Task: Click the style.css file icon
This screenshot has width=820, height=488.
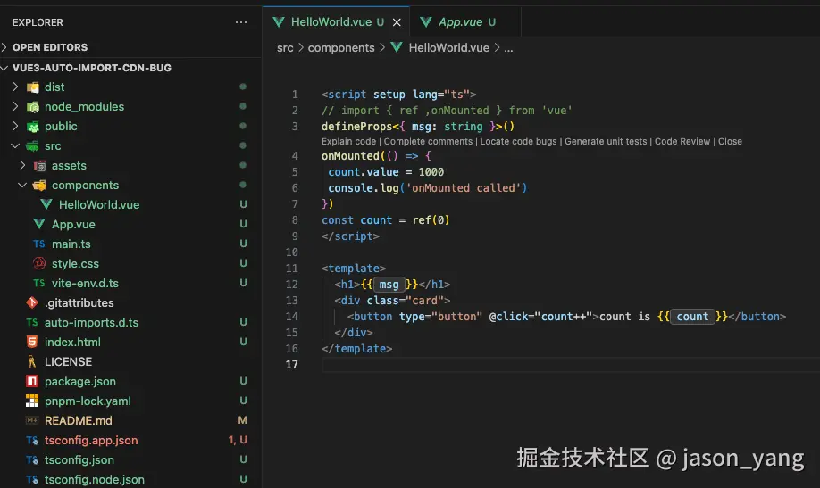Action: (x=39, y=263)
